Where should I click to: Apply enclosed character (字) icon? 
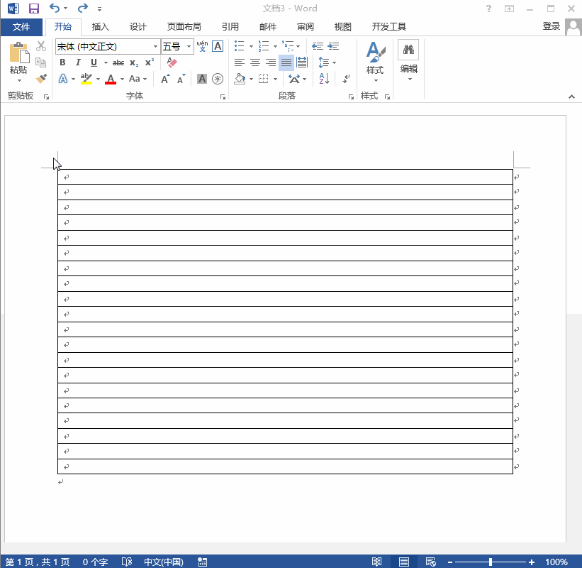click(218, 79)
